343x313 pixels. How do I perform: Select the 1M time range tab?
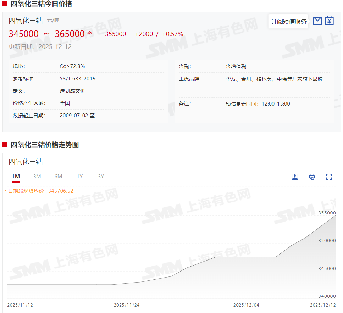coord(16,177)
